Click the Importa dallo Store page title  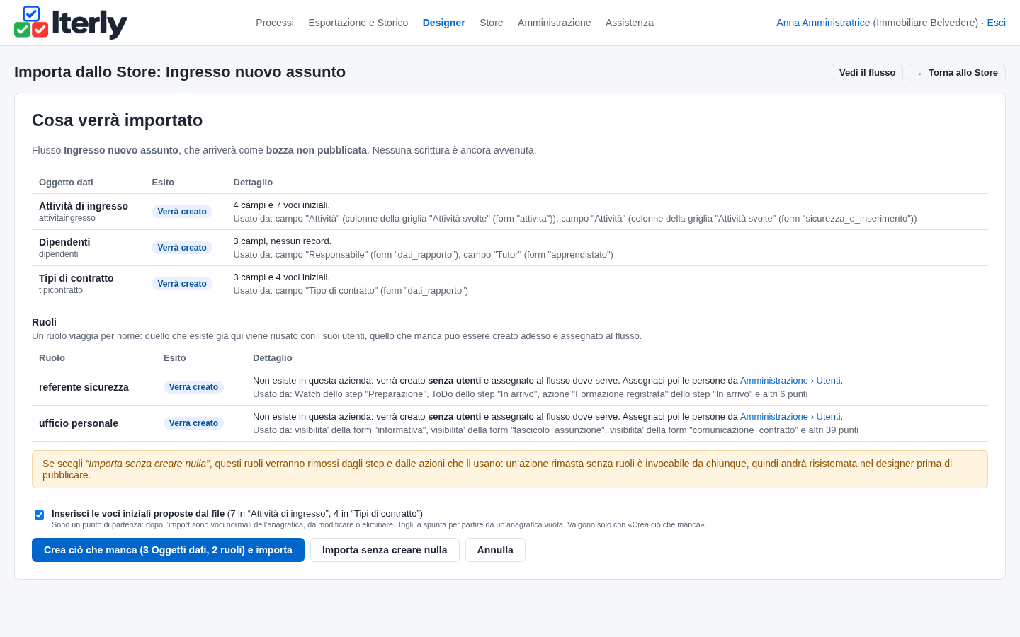coord(180,72)
